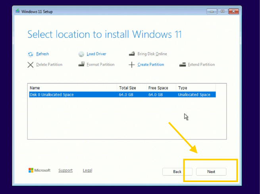Click the 64.0 GB Total Size cell

pyautogui.click(x=126, y=95)
